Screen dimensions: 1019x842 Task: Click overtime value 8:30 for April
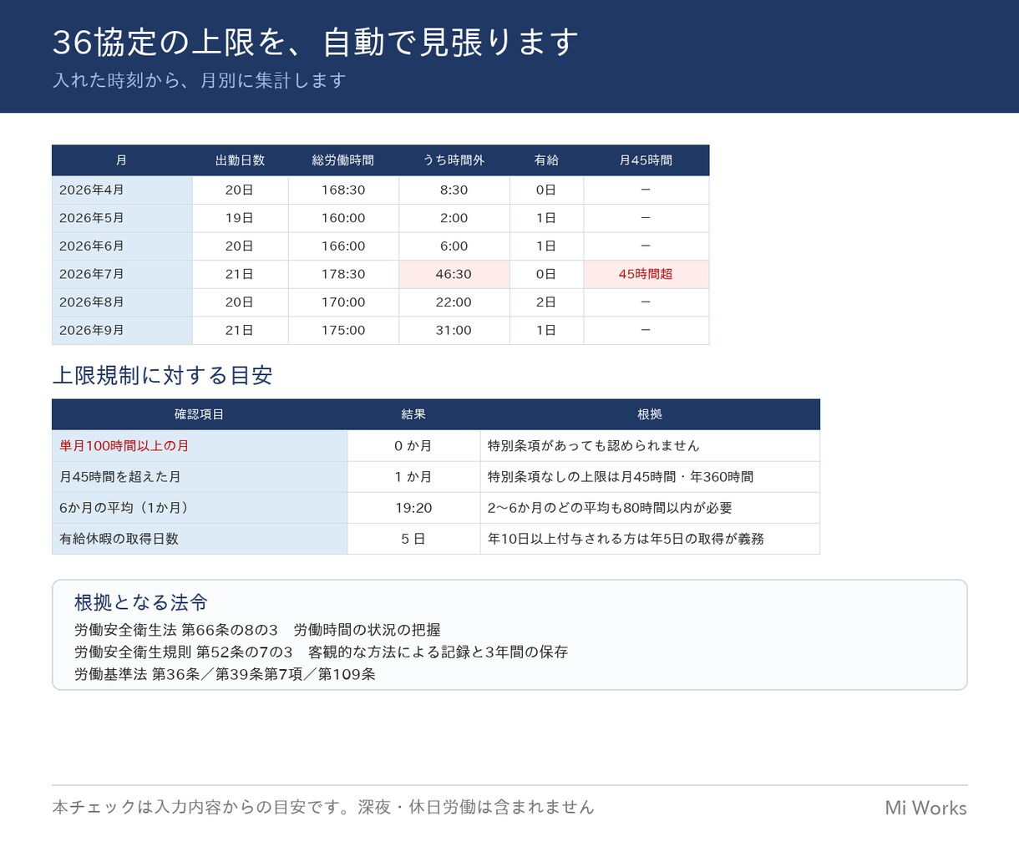pos(454,190)
